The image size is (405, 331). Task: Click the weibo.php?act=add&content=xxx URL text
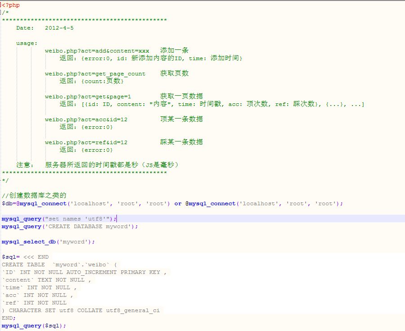(97, 51)
